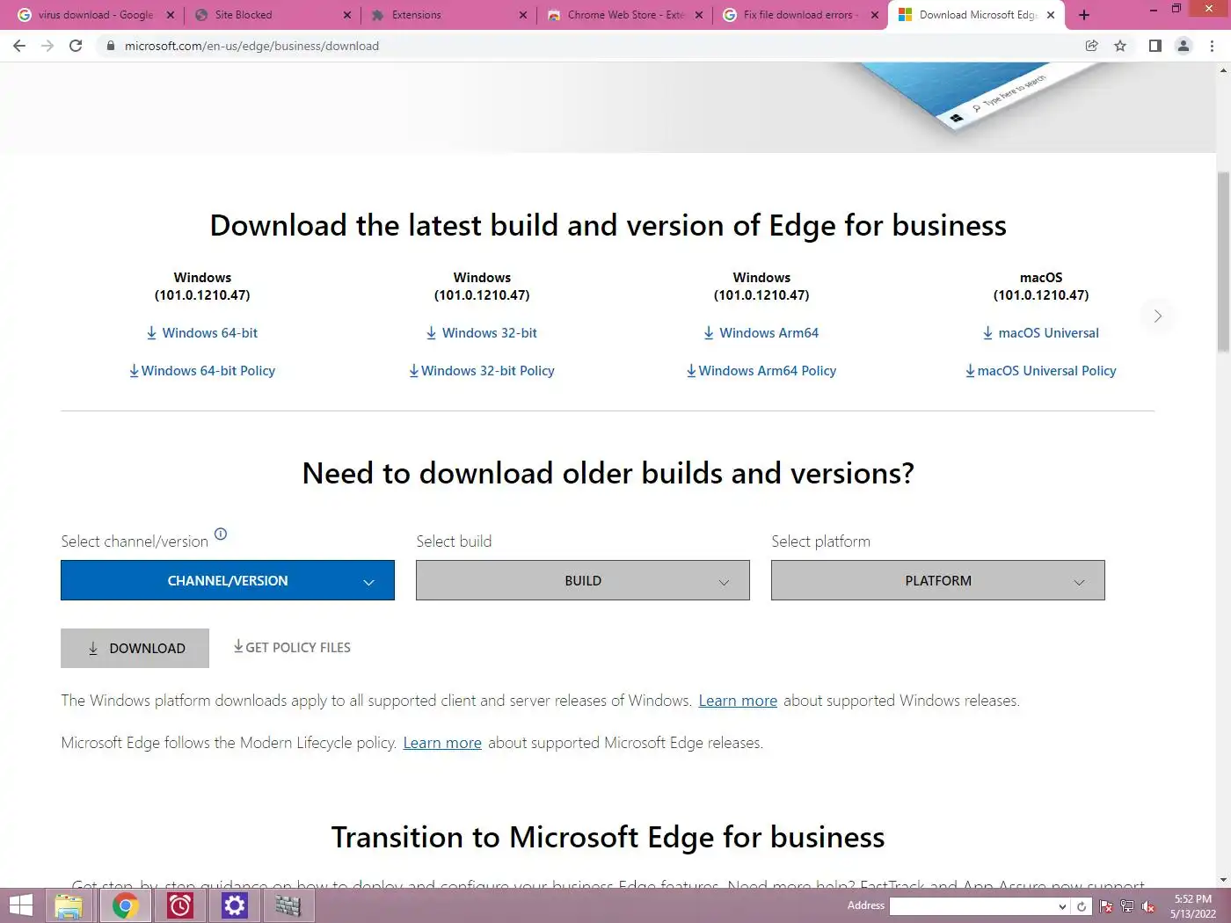Open Windows Start button
The image size is (1231, 923).
(x=20, y=905)
